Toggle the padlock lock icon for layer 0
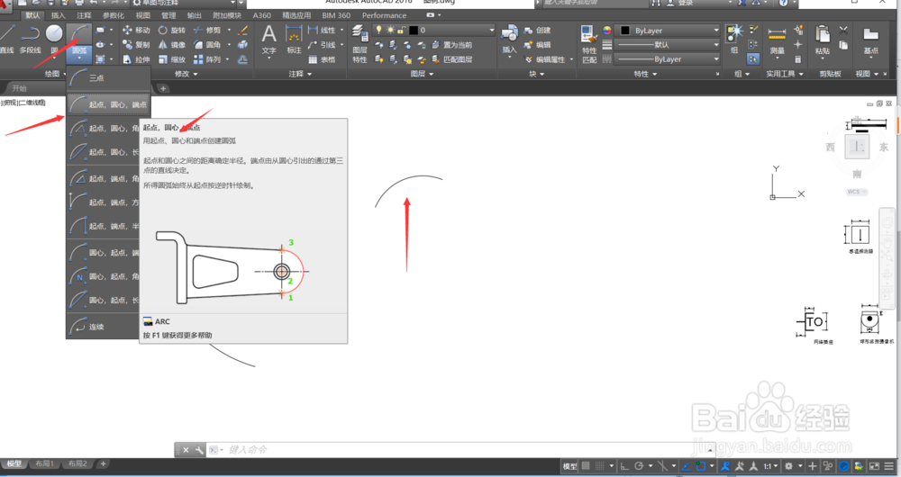This screenshot has width=901, height=477. coord(402,30)
